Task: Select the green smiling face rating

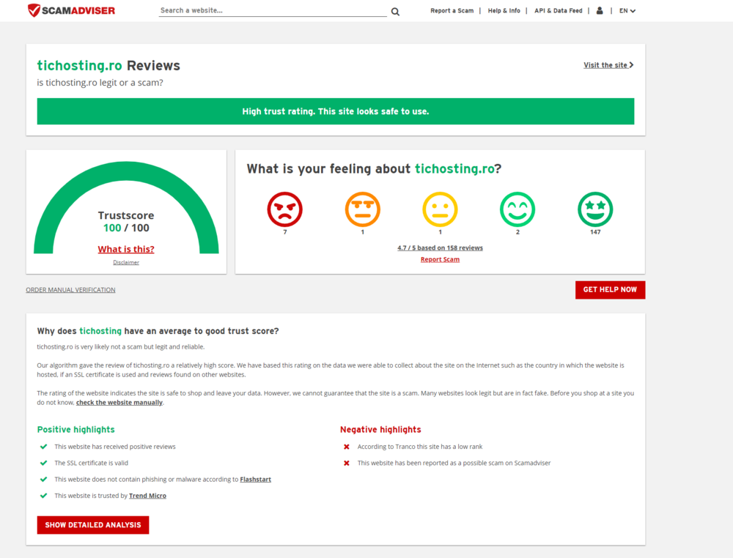Action: 517,209
